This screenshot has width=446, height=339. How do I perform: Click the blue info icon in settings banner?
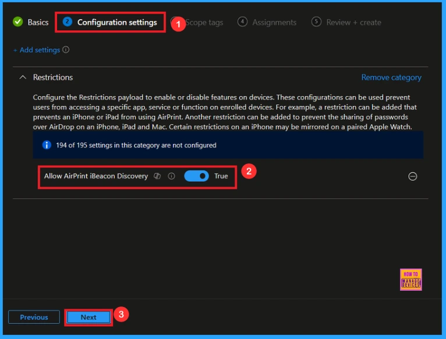click(x=47, y=145)
